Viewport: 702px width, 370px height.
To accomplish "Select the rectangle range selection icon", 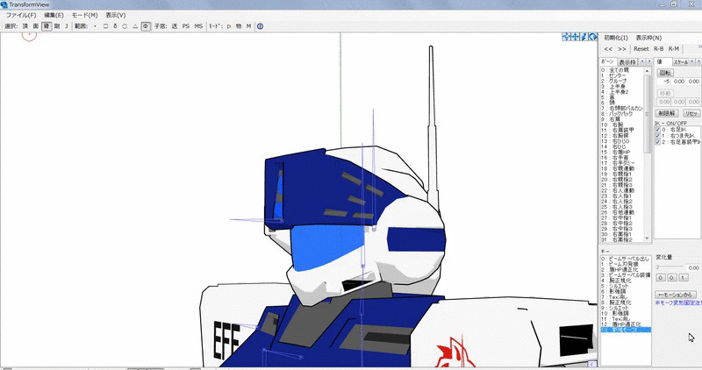I will (105, 26).
